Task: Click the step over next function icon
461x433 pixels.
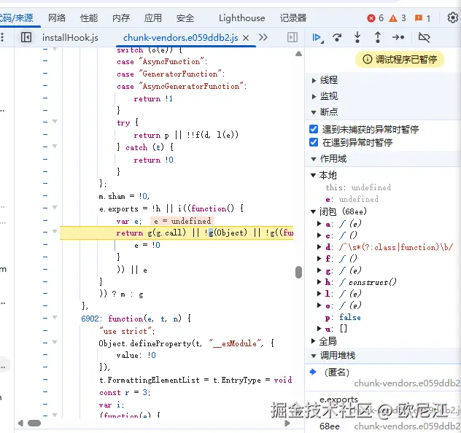Action: (x=337, y=38)
